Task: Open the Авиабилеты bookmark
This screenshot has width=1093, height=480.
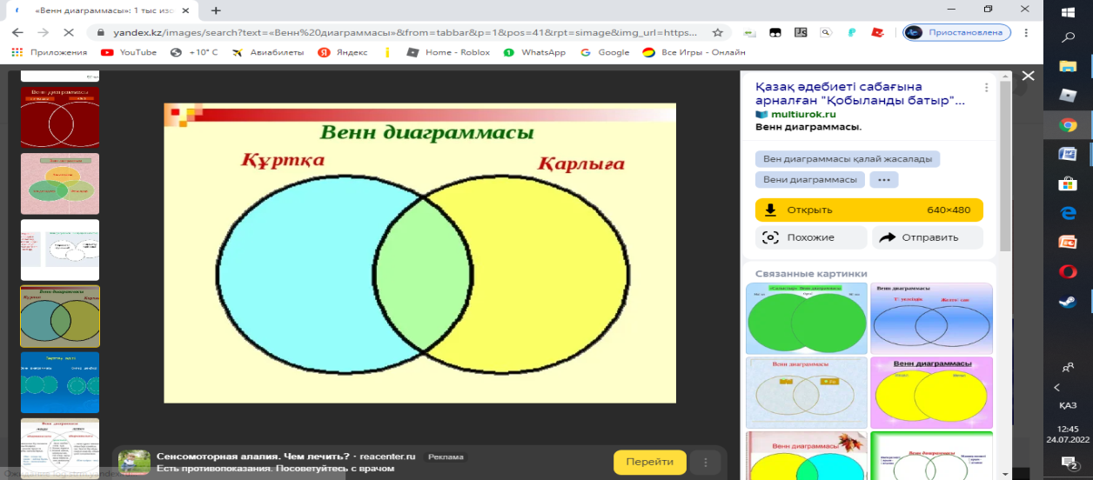Action: click(268, 52)
